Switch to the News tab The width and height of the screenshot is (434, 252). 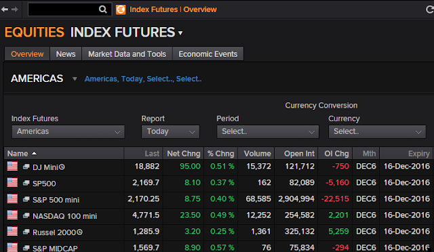pos(66,54)
